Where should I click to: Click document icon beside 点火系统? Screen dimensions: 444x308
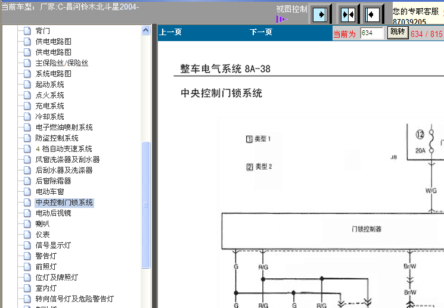click(x=27, y=95)
